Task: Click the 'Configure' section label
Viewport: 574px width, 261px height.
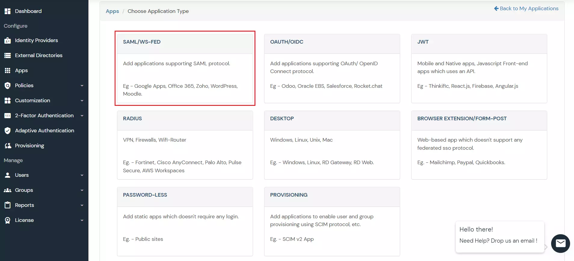Action: tap(16, 26)
